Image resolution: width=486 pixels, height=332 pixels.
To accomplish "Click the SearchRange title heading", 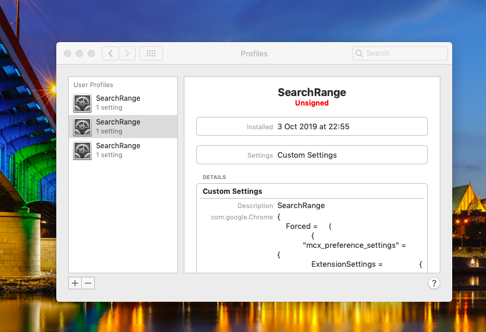I will (x=312, y=92).
